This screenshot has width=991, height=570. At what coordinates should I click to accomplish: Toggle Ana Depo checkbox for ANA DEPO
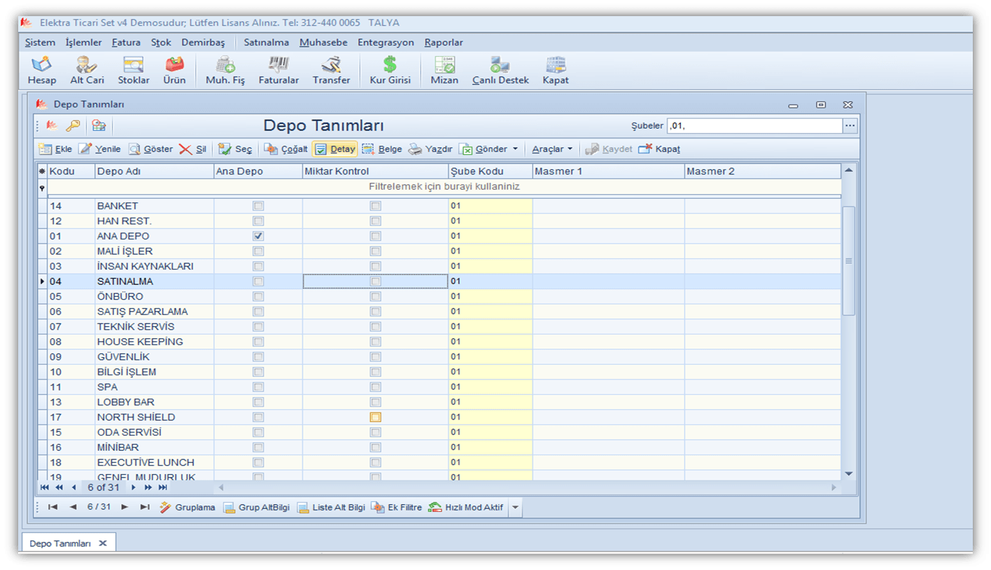point(258,236)
